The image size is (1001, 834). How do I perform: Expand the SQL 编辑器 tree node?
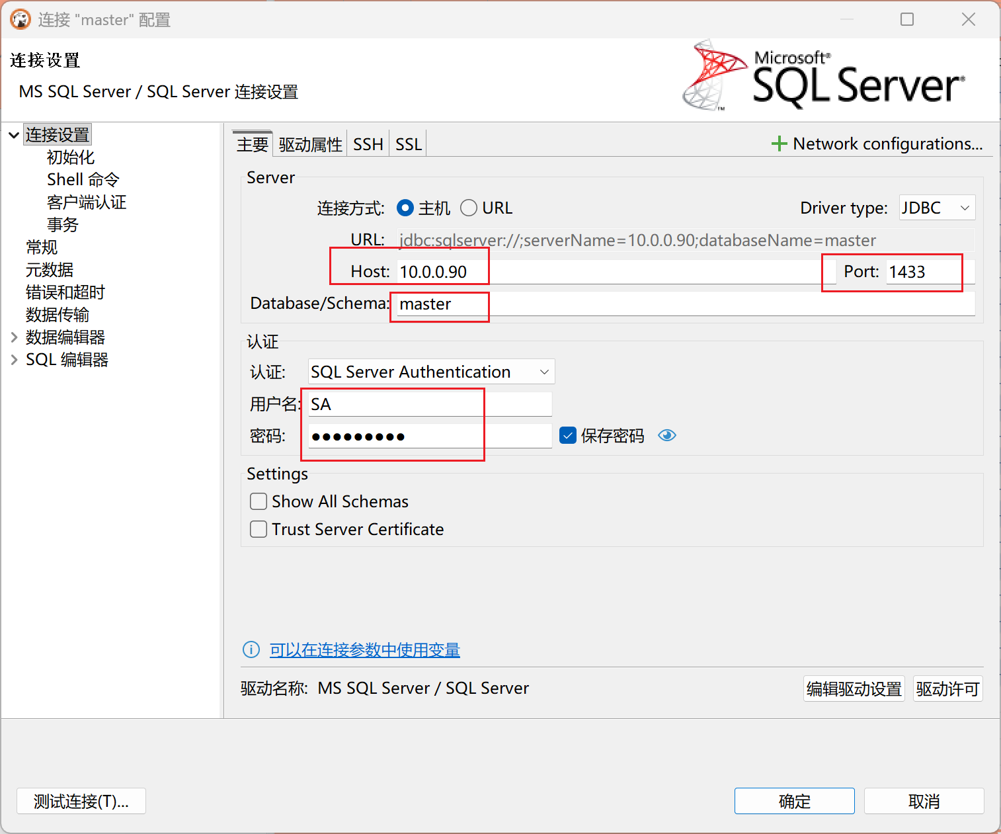pos(14,360)
